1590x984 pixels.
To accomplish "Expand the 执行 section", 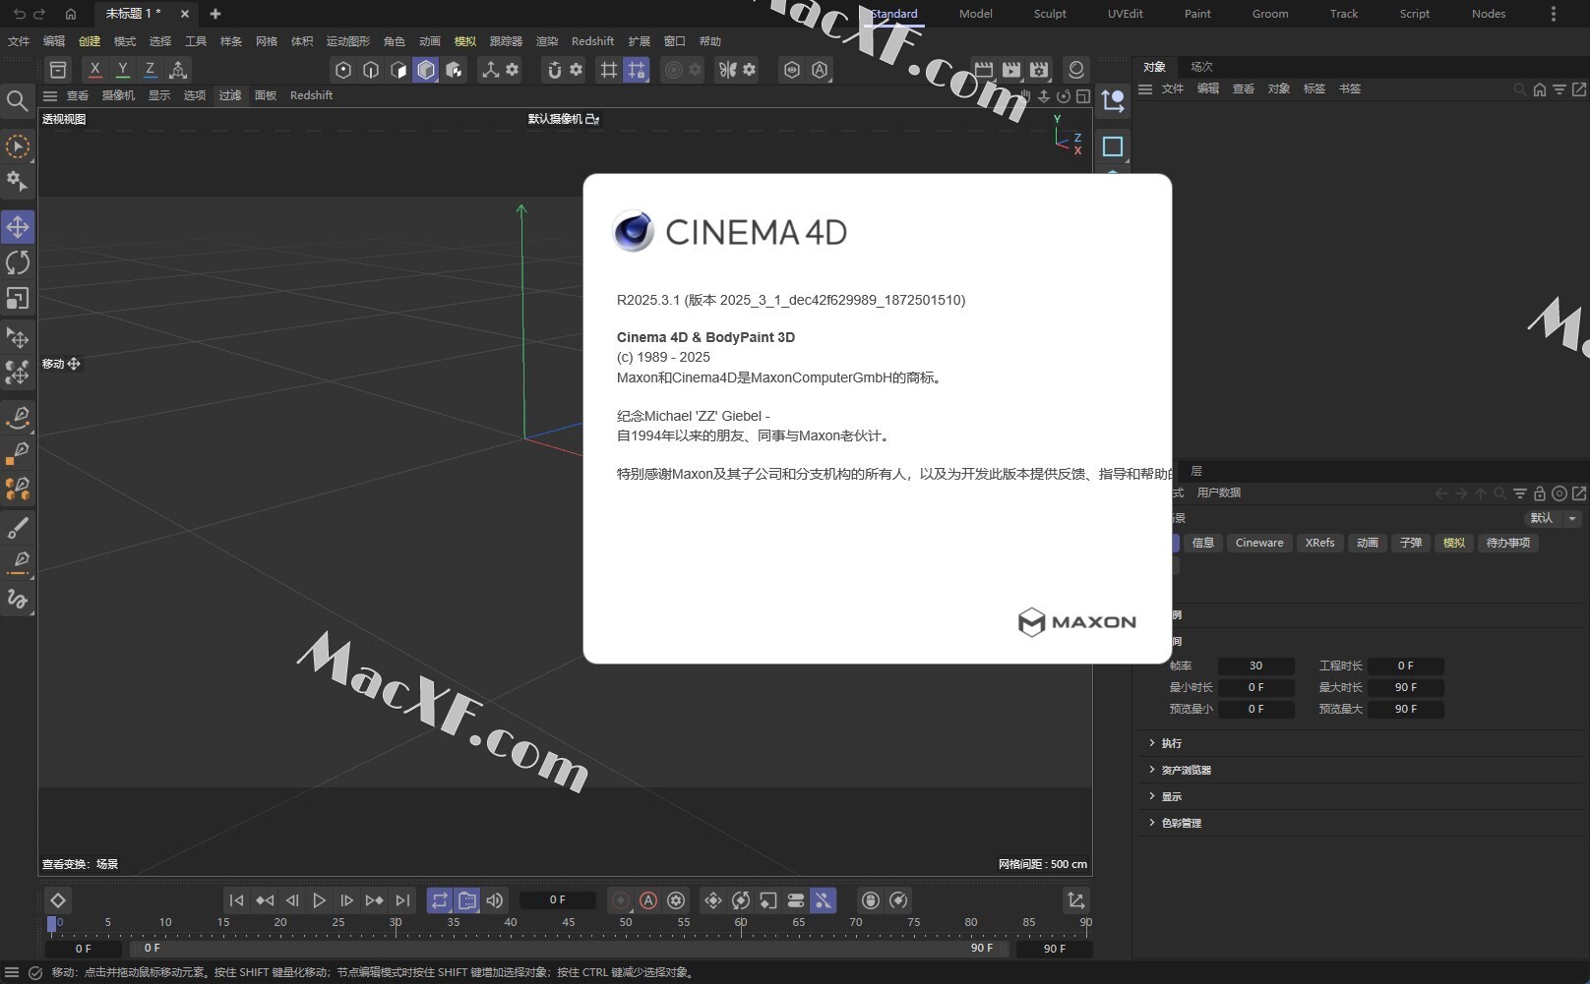I will tap(1171, 743).
